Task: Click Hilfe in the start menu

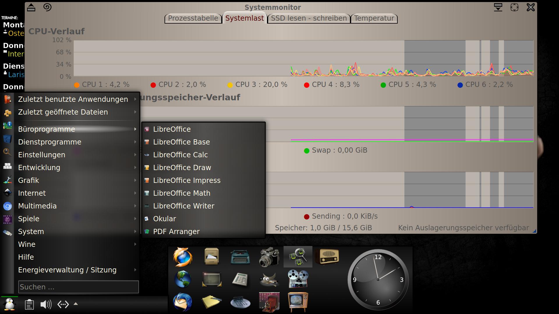Action: click(x=77, y=257)
